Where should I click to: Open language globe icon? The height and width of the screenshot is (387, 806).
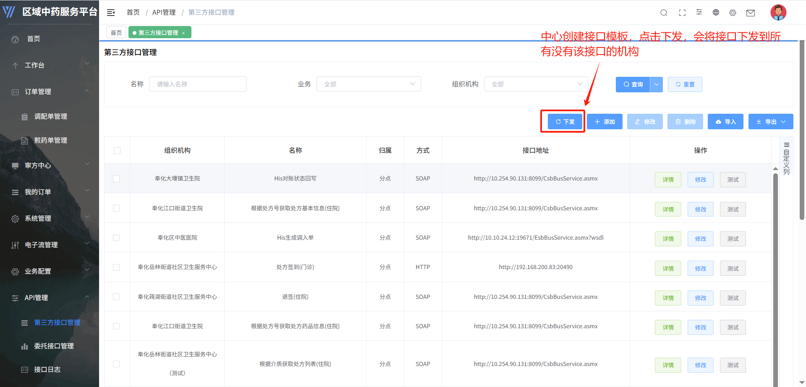(716, 13)
